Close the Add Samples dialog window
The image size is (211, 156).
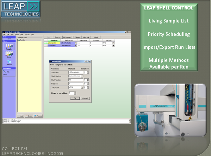(x=90, y=61)
